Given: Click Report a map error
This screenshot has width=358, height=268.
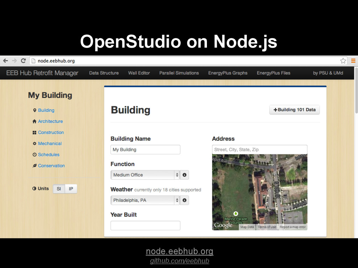Looking at the screenshot, I should pos(293,227).
